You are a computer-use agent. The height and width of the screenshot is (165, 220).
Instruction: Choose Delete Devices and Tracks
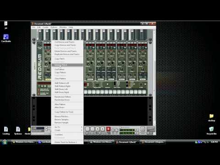67,51
